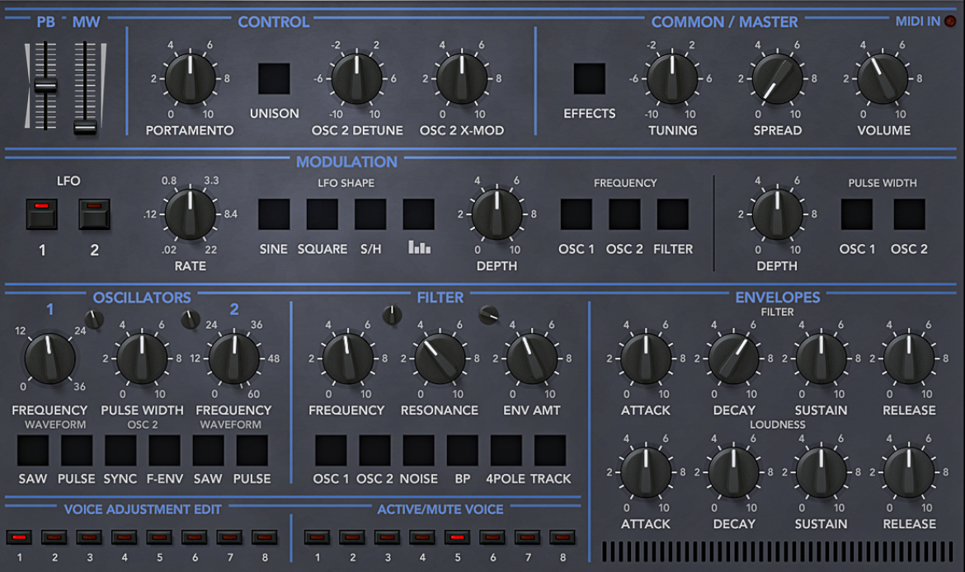This screenshot has height=572, width=965.
Task: Enable the F-ENV button
Action: click(164, 451)
